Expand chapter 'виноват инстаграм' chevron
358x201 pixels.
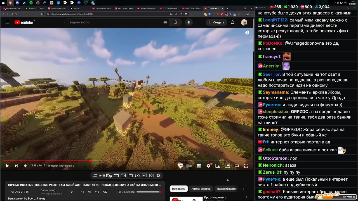pyautogui.click(x=74, y=166)
